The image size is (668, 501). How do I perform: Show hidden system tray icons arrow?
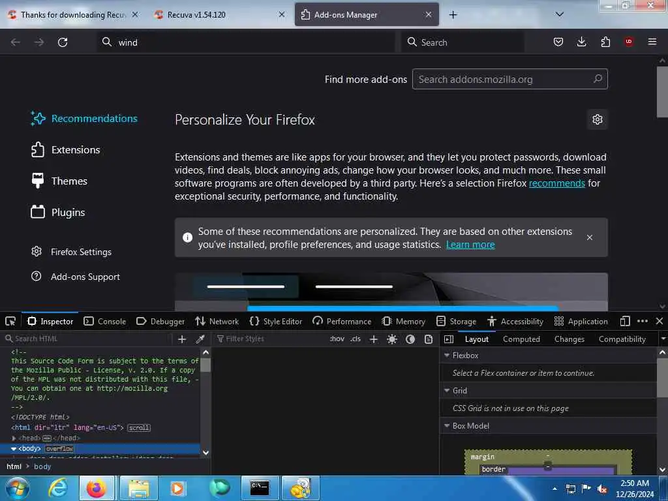tap(554, 489)
